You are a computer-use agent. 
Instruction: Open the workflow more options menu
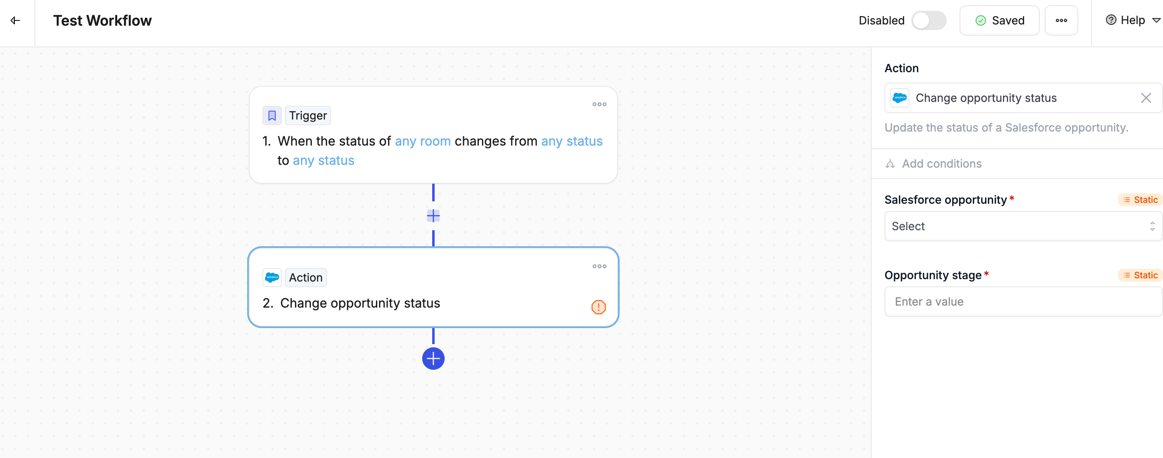tap(1061, 20)
